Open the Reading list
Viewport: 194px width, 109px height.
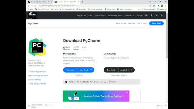pos(162,9)
